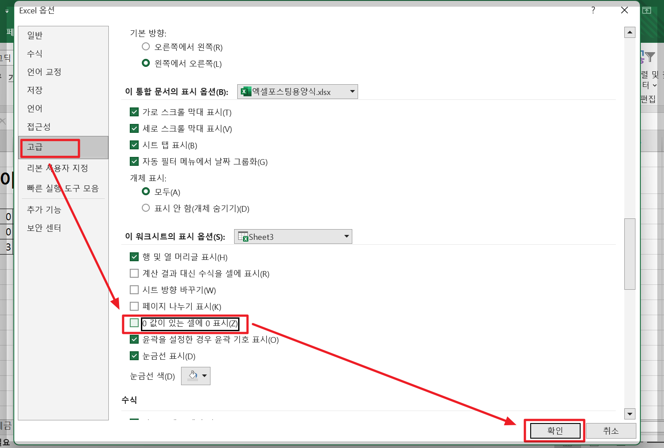Enable the 0 값이 있는 셀에 0 표시 checkbox
This screenshot has height=448, width=664.
click(134, 322)
